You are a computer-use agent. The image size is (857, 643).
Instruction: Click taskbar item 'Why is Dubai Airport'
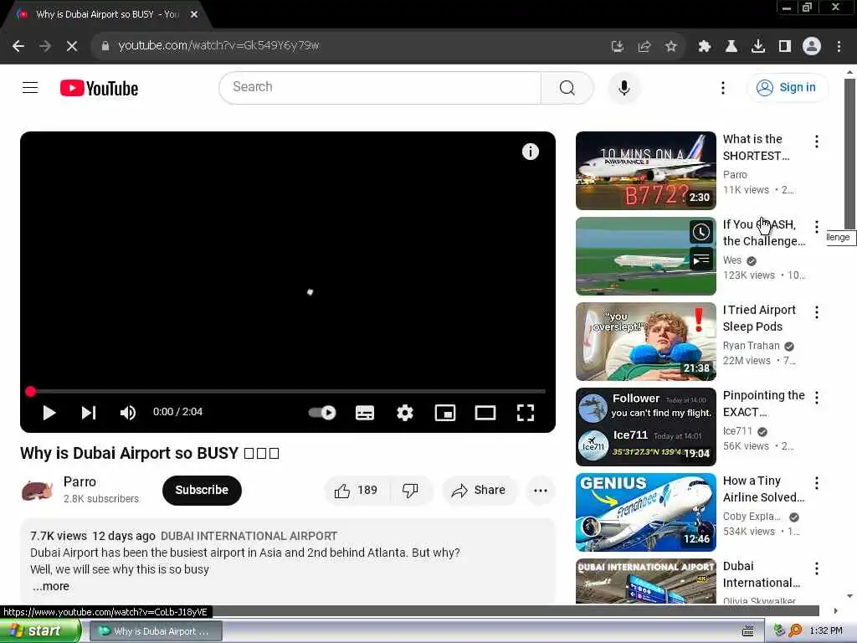pyautogui.click(x=156, y=631)
